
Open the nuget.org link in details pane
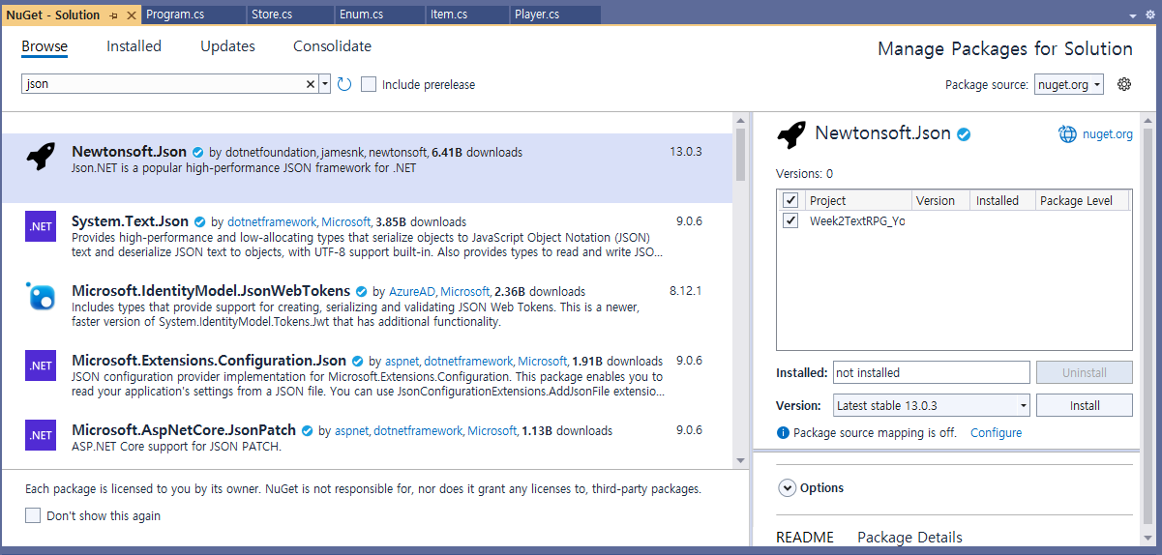click(x=1107, y=134)
